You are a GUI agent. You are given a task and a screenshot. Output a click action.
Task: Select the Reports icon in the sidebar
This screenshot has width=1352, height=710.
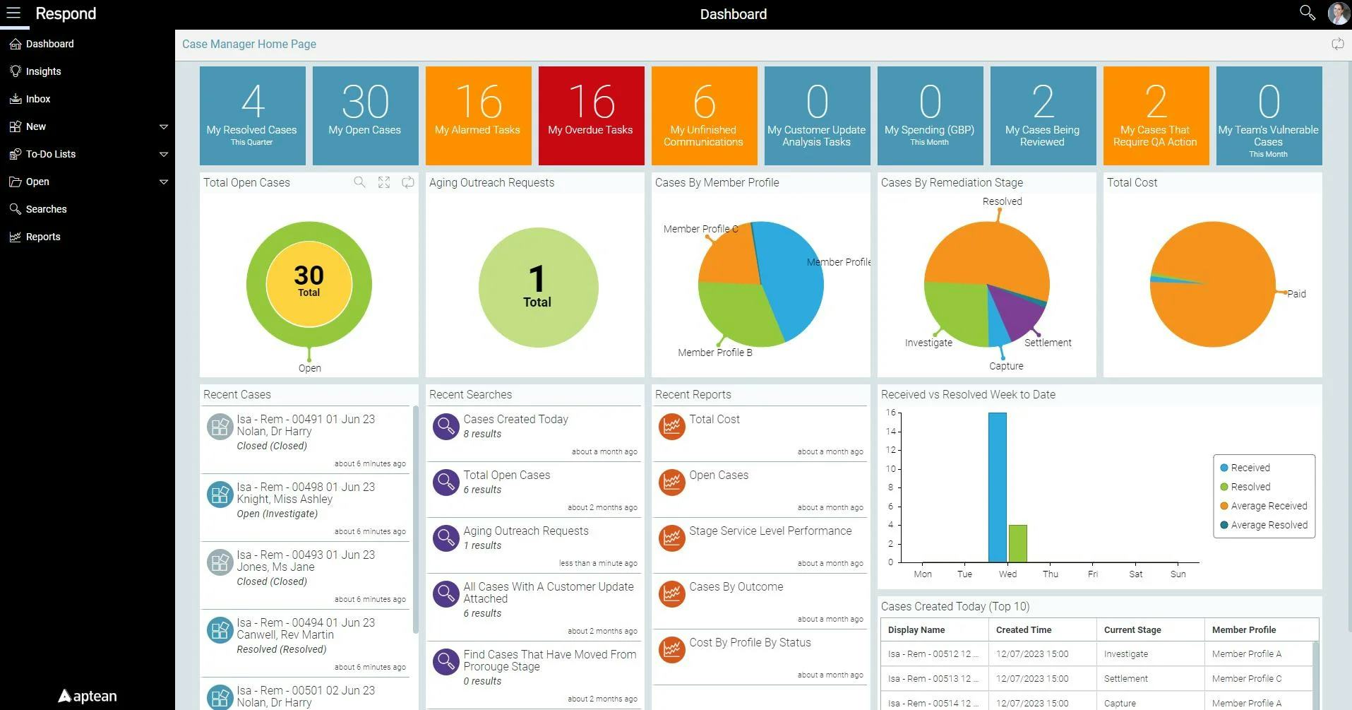click(15, 237)
